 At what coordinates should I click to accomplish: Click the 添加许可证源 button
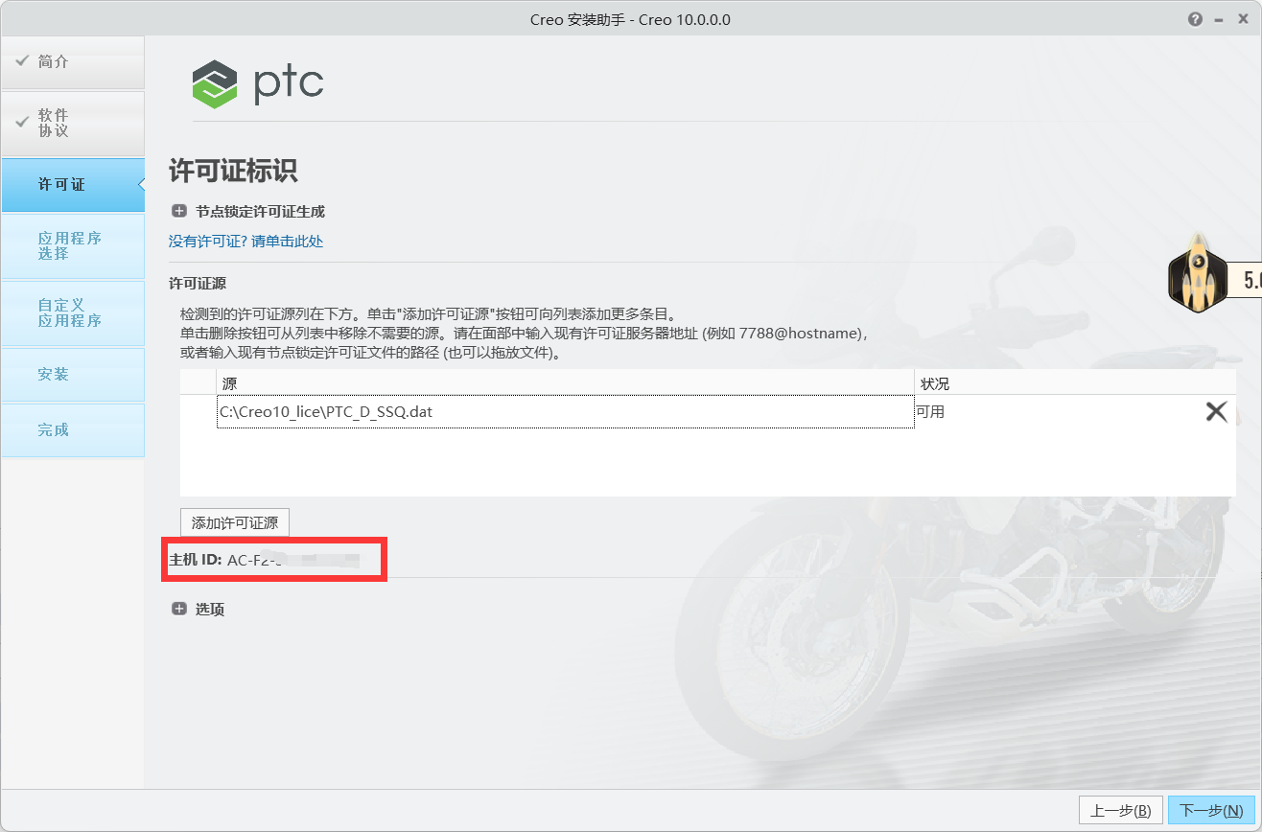(x=235, y=523)
